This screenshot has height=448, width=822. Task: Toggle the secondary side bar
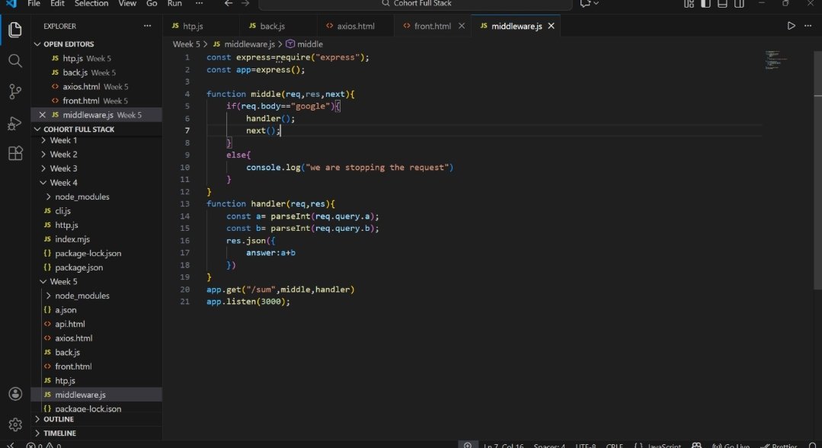739,4
